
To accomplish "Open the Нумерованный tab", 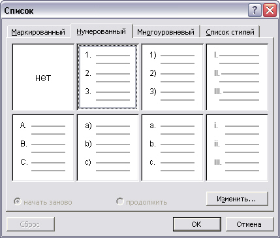I will (x=101, y=31).
